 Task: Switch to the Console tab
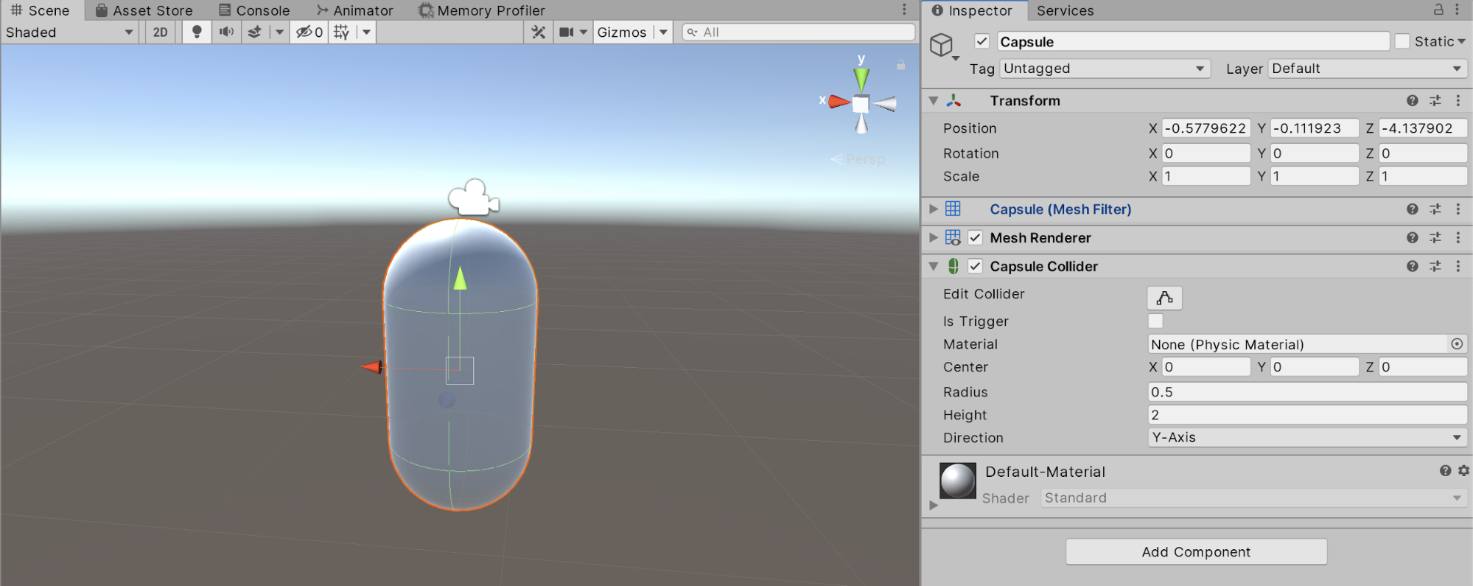coord(255,10)
